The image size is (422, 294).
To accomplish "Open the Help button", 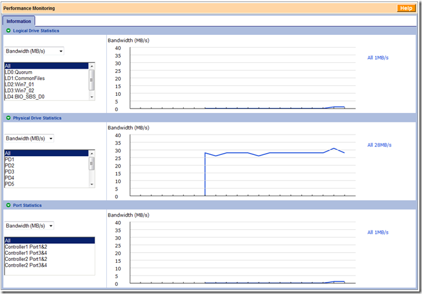I will coord(406,8).
